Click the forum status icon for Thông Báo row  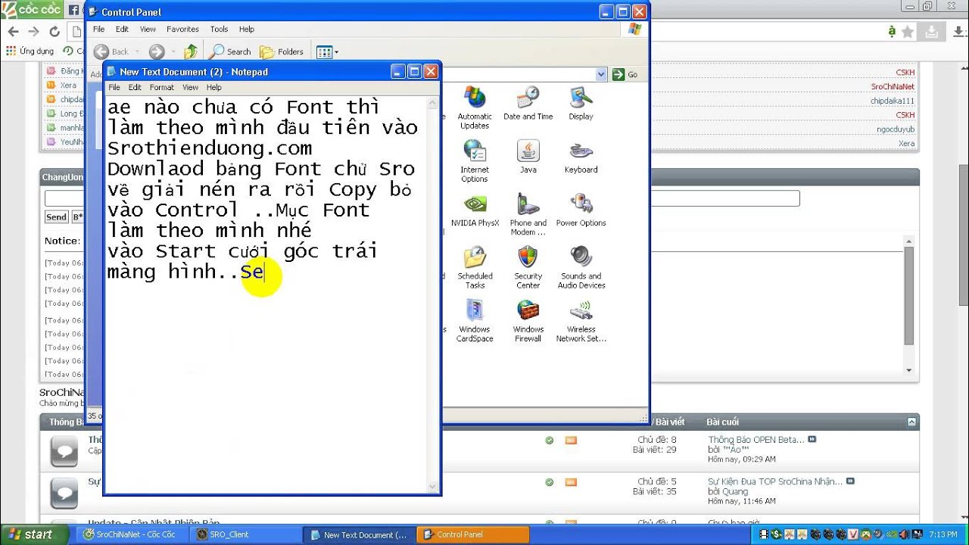[64, 451]
